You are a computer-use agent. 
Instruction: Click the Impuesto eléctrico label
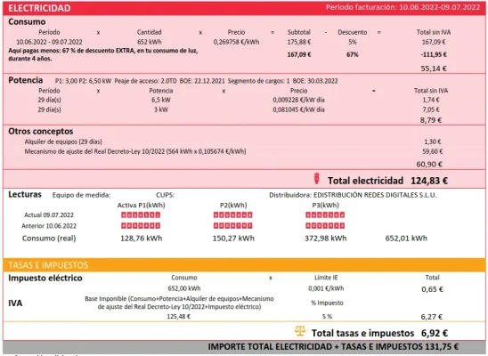45,278
